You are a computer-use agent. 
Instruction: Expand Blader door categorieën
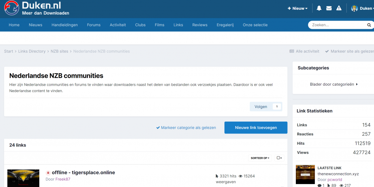tap(334, 84)
